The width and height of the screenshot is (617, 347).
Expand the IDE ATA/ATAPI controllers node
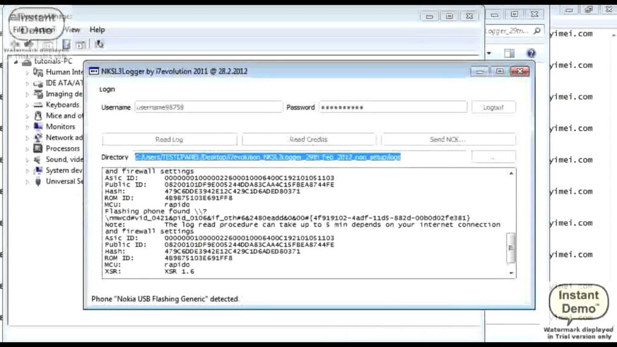27,84
